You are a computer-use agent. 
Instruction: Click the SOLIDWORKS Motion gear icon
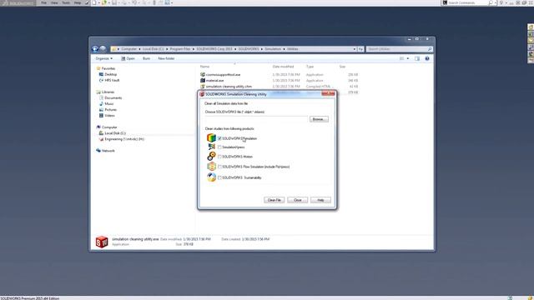pos(211,156)
